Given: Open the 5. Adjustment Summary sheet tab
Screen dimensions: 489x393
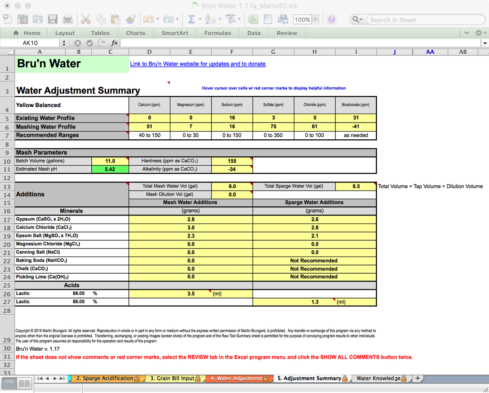Looking at the screenshot, I should [x=312, y=378].
